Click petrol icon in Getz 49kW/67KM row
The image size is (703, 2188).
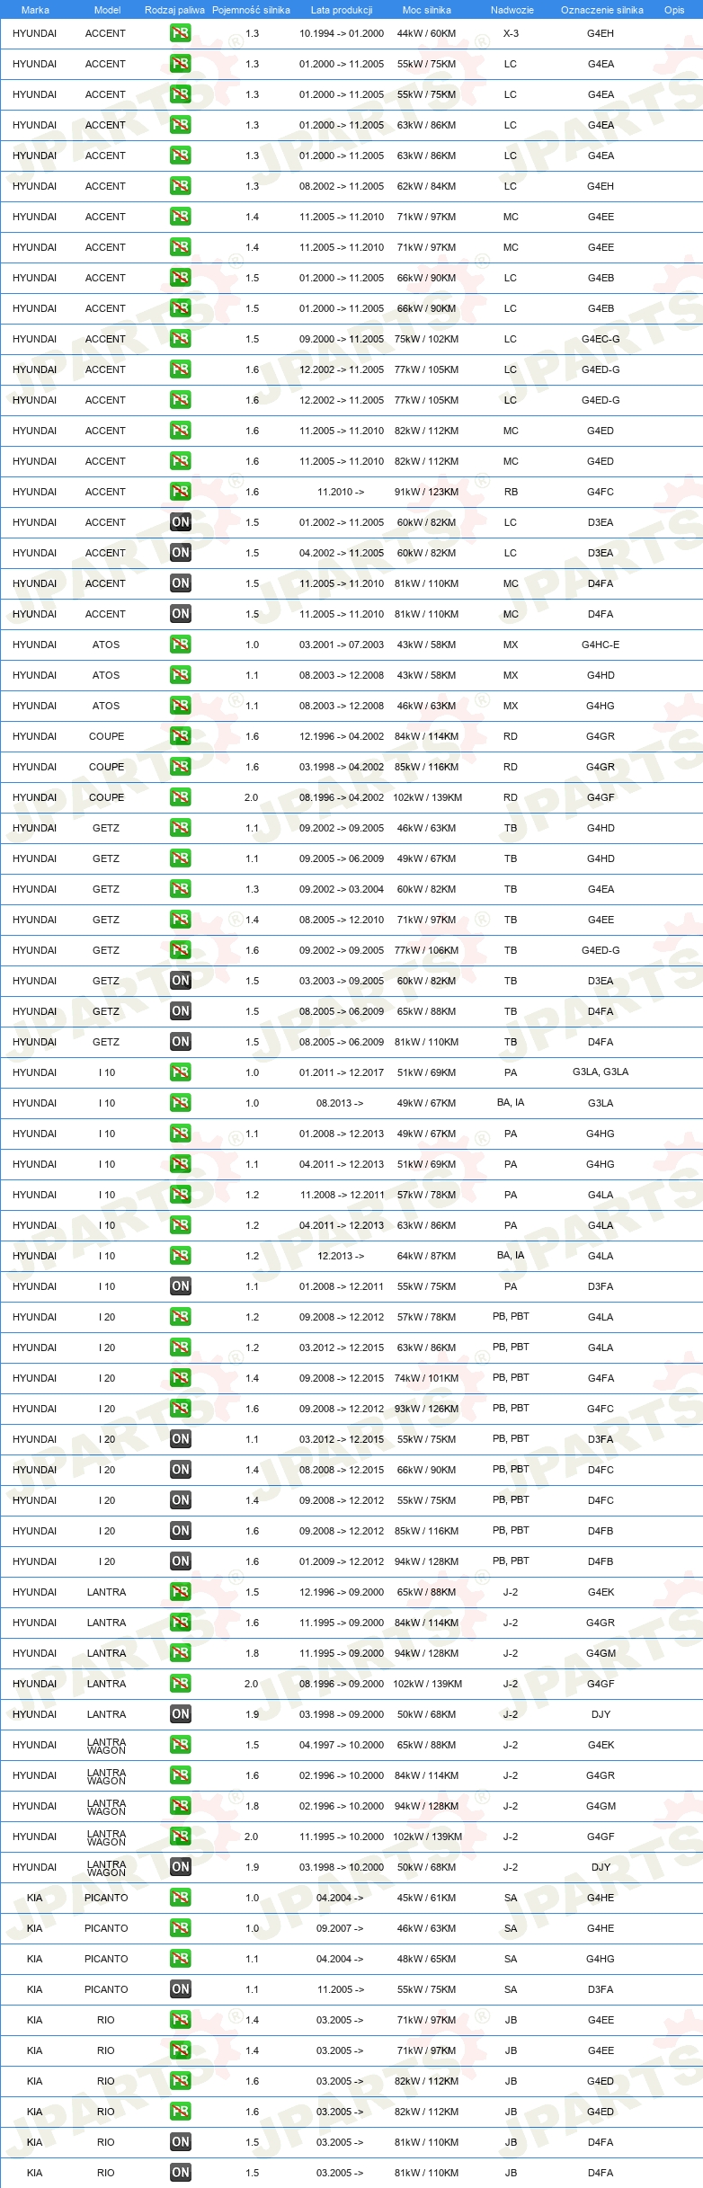[x=180, y=858]
